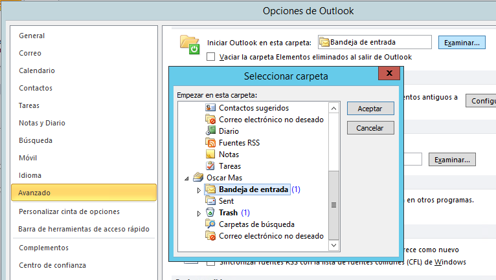Click the startup folder power icon
This screenshot has height=280, width=496.
(x=190, y=45)
